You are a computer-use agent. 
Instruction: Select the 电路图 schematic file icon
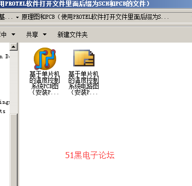84,58
